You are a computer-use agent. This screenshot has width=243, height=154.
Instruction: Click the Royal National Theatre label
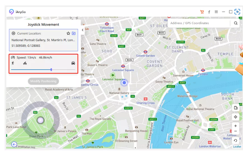pyautogui.click(x=200, y=109)
